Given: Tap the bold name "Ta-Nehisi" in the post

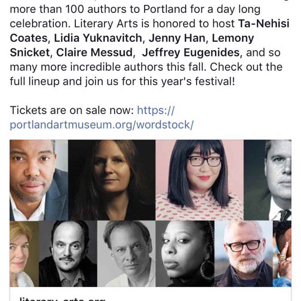Looking at the screenshot, I should [263, 24].
